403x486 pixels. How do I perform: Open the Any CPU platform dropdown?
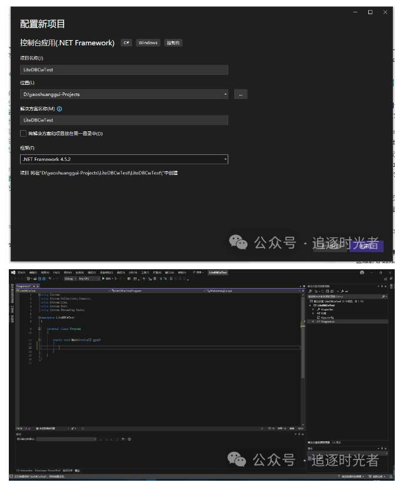89,279
